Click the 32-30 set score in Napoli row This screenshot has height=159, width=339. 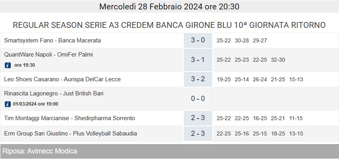point(278,60)
